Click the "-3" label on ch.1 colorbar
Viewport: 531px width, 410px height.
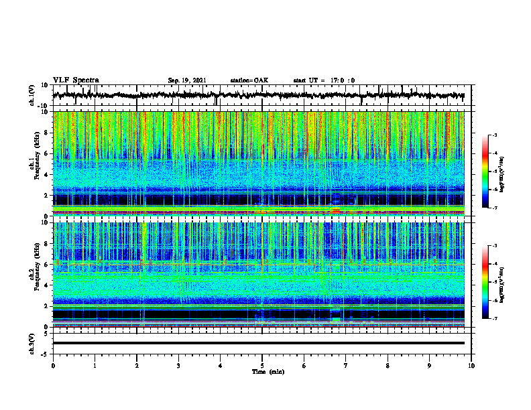pyautogui.click(x=494, y=135)
